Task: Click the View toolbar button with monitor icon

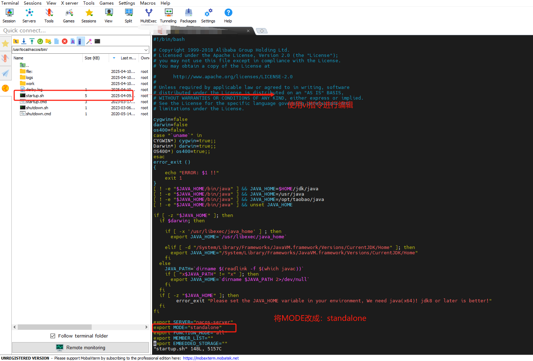Action: click(x=109, y=16)
